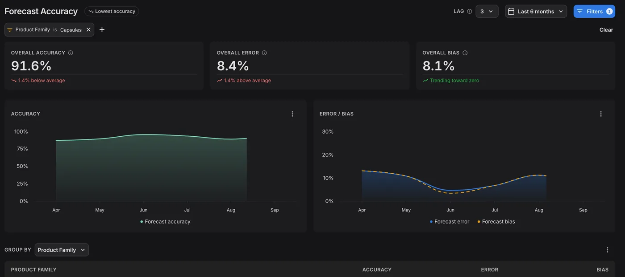
Task: Click upward trend icon under Overall Error
Action: pos(220,81)
